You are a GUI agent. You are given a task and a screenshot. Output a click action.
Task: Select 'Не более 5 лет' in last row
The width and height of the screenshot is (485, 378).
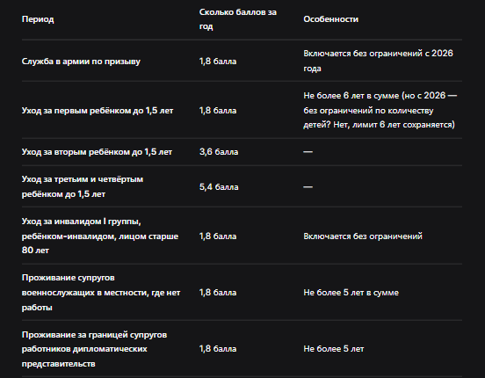(x=334, y=349)
